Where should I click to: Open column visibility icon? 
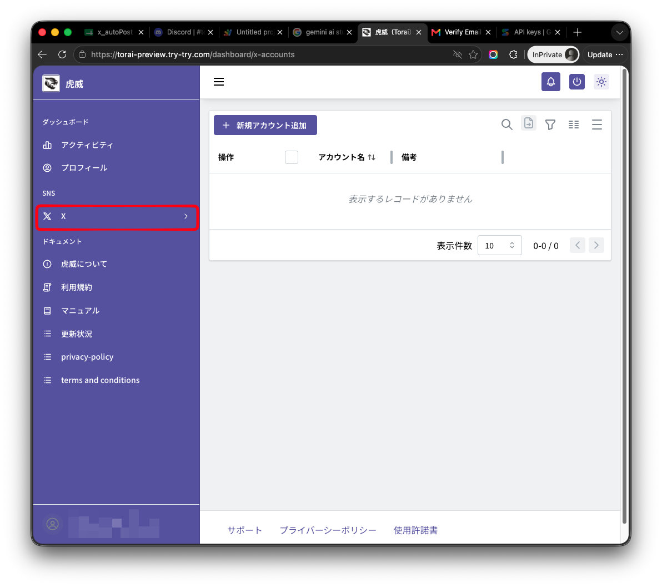573,125
